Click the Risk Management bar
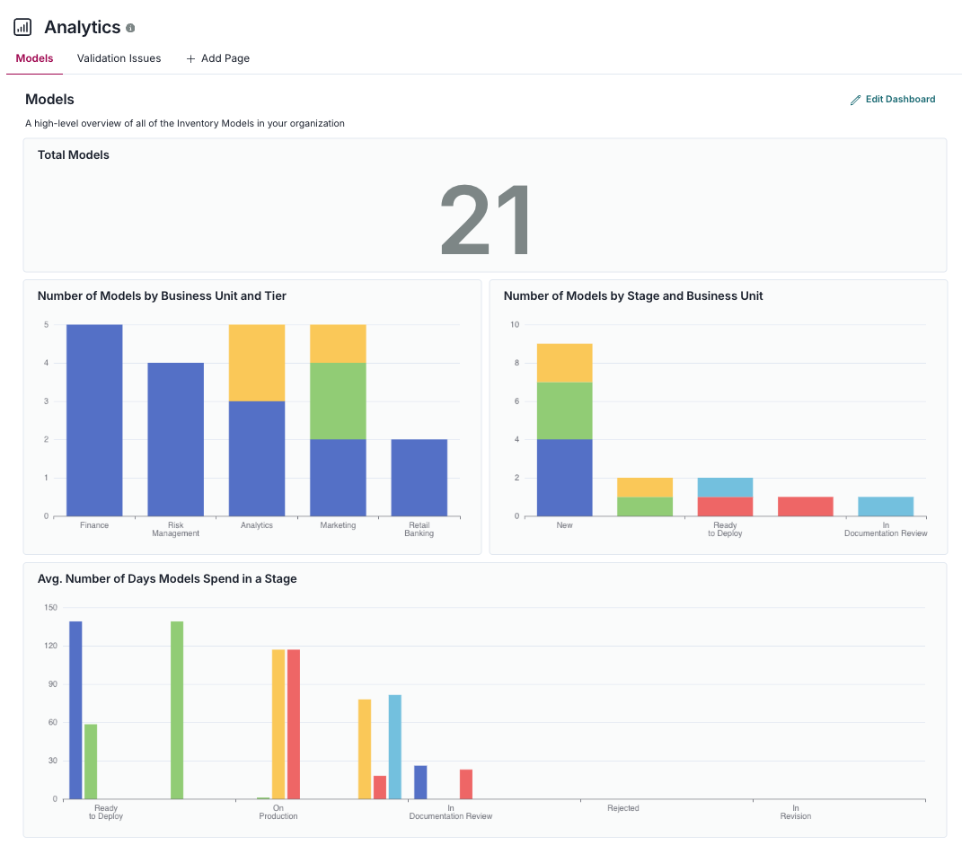The height and width of the screenshot is (854, 962). point(175,439)
